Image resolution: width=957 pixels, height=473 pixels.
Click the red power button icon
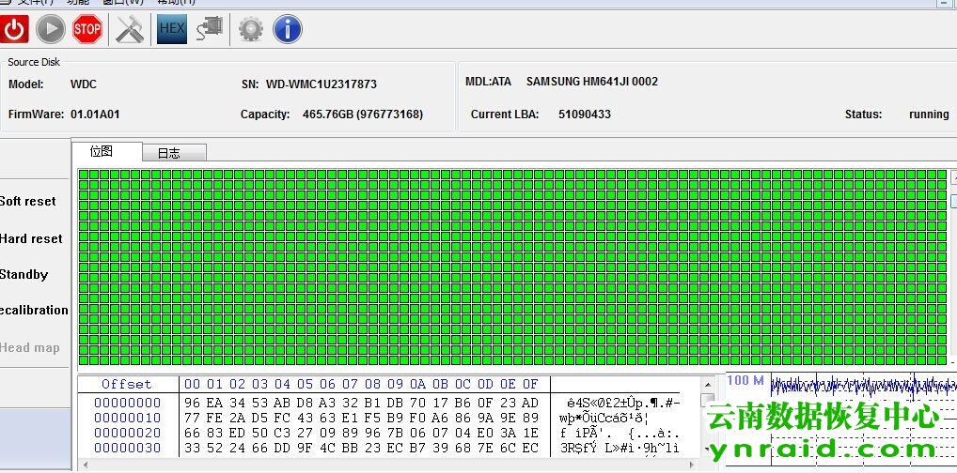click(14, 30)
